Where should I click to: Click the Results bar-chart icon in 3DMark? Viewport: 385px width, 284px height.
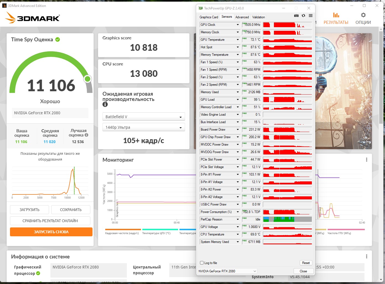pyautogui.click(x=336, y=15)
